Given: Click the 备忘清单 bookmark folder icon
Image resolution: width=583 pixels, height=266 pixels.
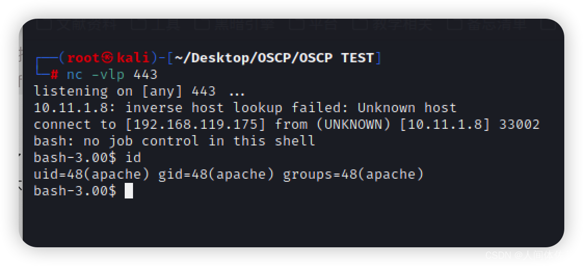Looking at the screenshot, I should [x=454, y=23].
